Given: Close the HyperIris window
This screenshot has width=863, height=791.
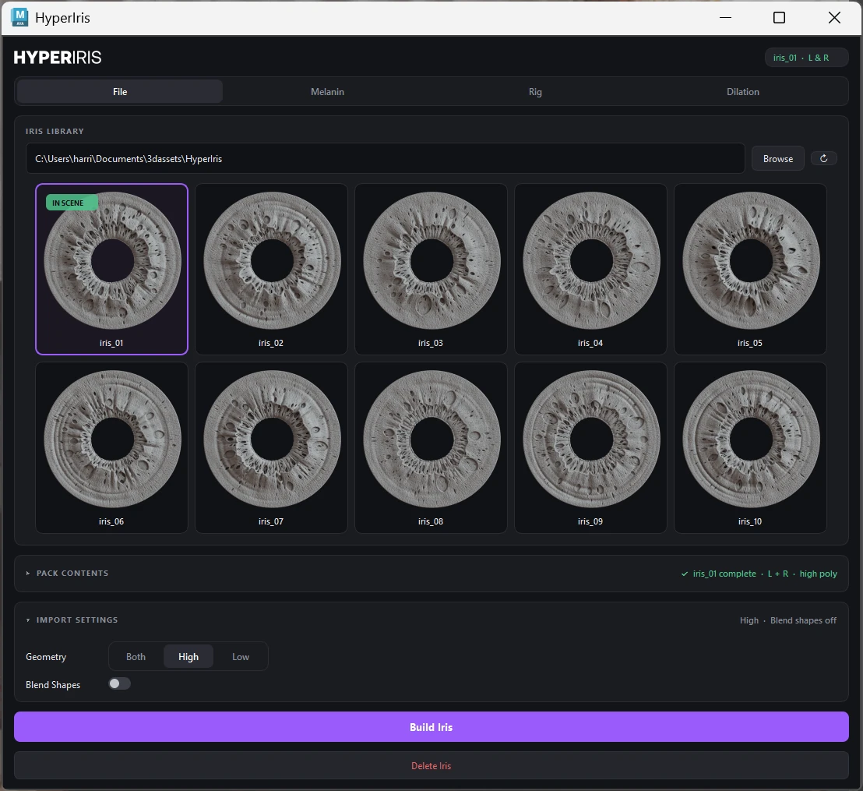Looking at the screenshot, I should point(834,18).
